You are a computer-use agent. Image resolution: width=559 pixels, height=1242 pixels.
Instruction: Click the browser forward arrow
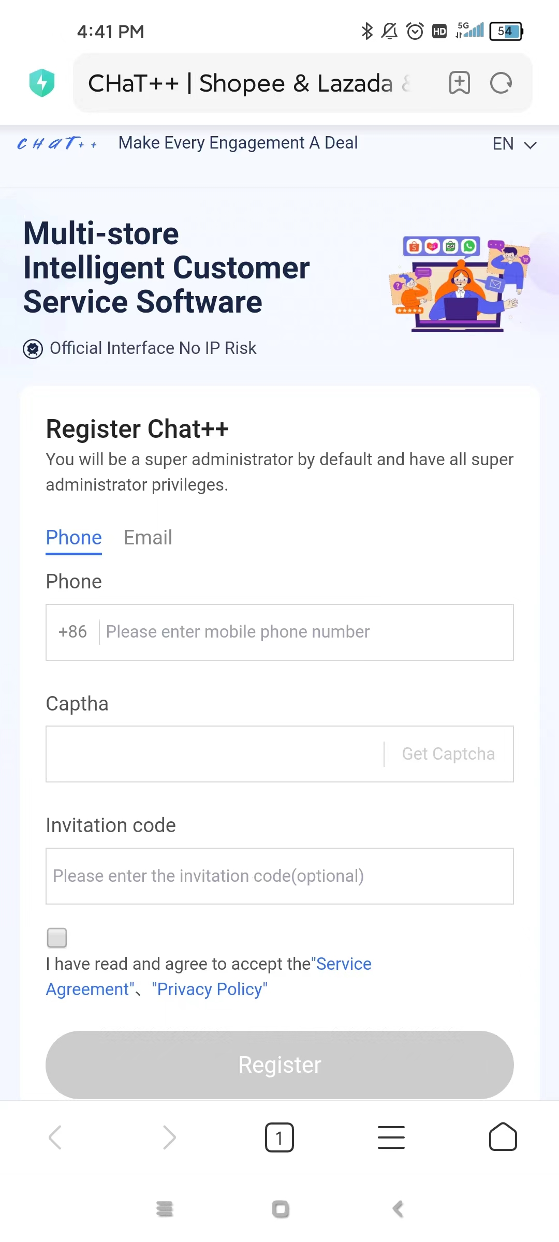coord(168,1137)
